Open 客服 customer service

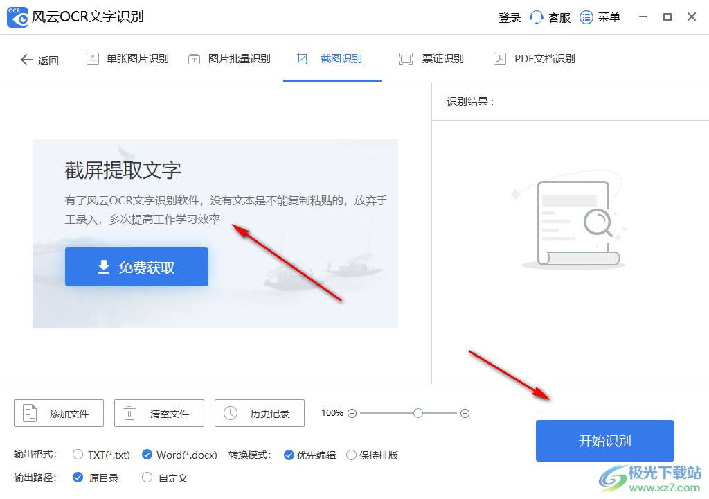pyautogui.click(x=550, y=17)
